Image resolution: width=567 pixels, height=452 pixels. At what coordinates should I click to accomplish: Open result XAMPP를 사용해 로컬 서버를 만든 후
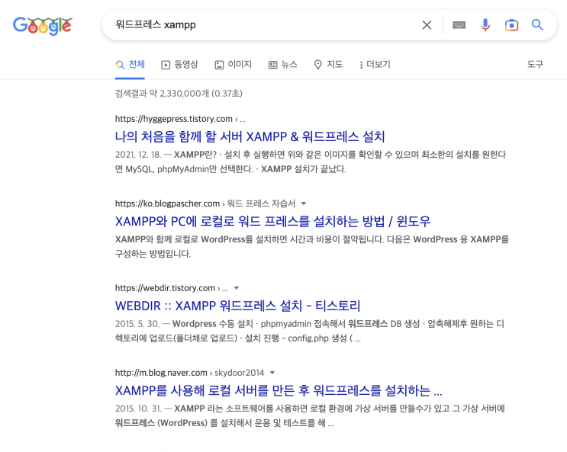pyautogui.click(x=279, y=390)
